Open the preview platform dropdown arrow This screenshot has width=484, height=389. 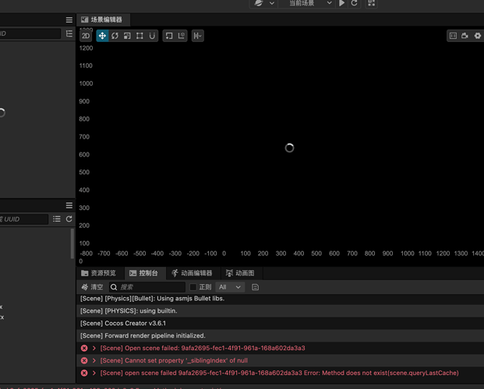272,3
